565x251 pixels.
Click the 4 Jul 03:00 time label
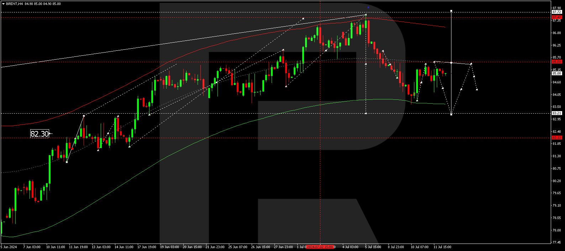click(x=350, y=247)
